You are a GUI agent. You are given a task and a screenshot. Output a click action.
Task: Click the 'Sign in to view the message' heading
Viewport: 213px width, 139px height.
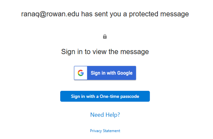coord(105,52)
